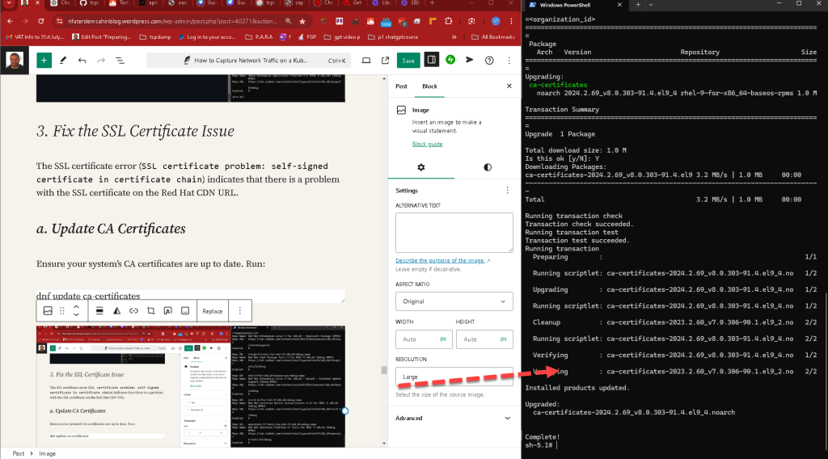Show more bookmarks chevron
This screenshot has height=459, width=828.
point(454,37)
